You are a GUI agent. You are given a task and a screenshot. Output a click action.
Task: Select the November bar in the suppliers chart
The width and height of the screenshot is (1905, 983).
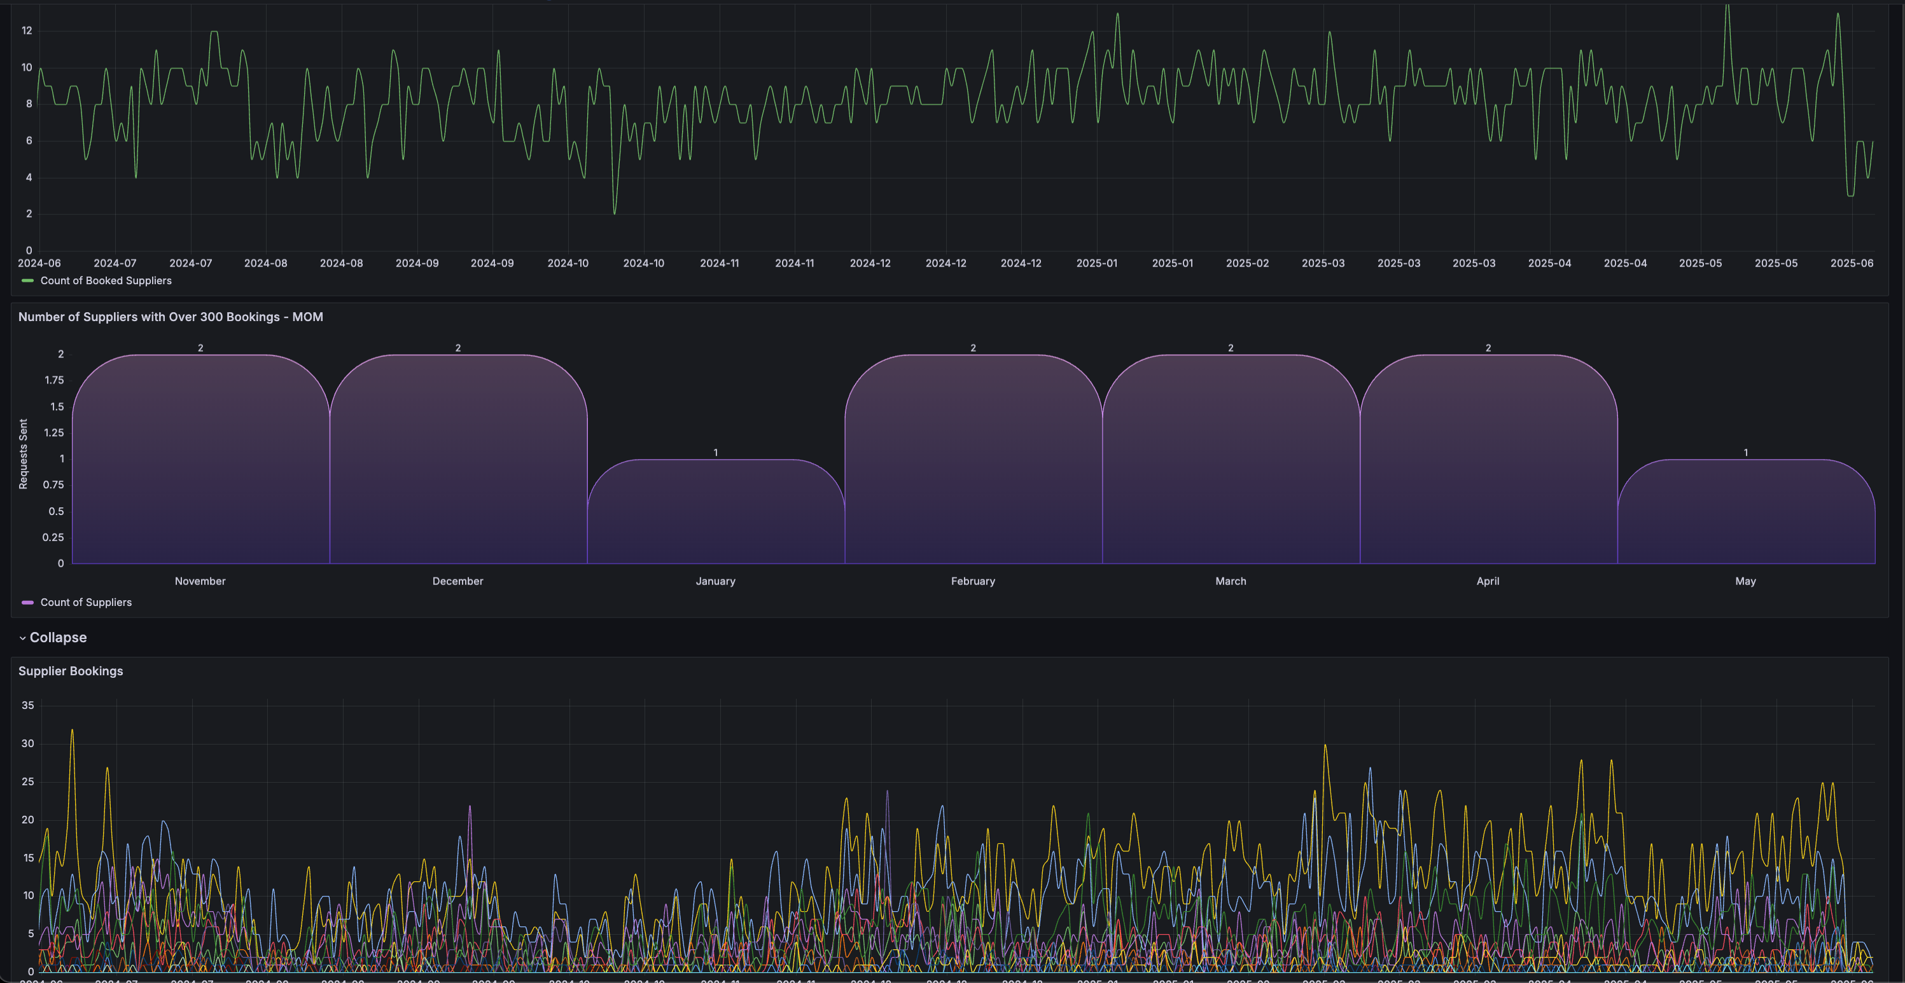click(x=200, y=459)
